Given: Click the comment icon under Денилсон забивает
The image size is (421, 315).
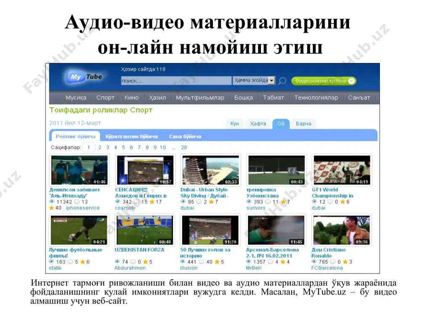Looking at the screenshot, I should [x=77, y=202].
